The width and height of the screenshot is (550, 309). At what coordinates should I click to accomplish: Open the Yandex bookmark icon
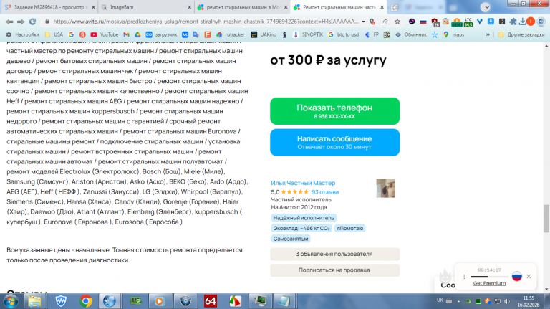point(82,34)
